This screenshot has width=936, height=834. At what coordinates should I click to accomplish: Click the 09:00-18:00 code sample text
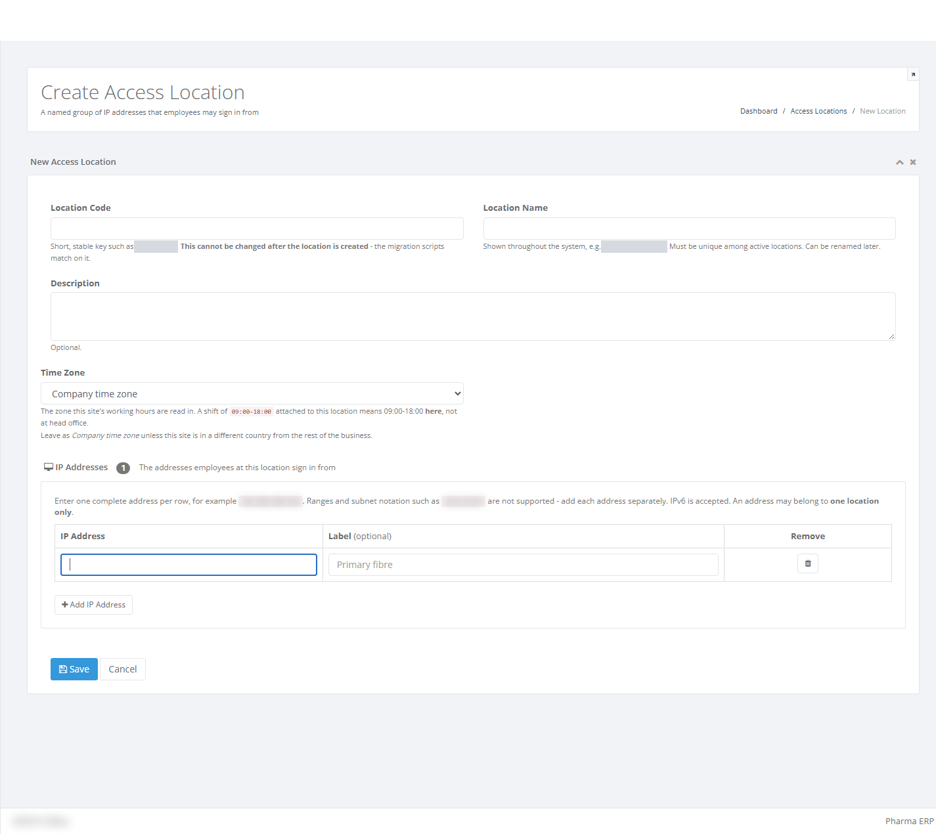coord(251,412)
